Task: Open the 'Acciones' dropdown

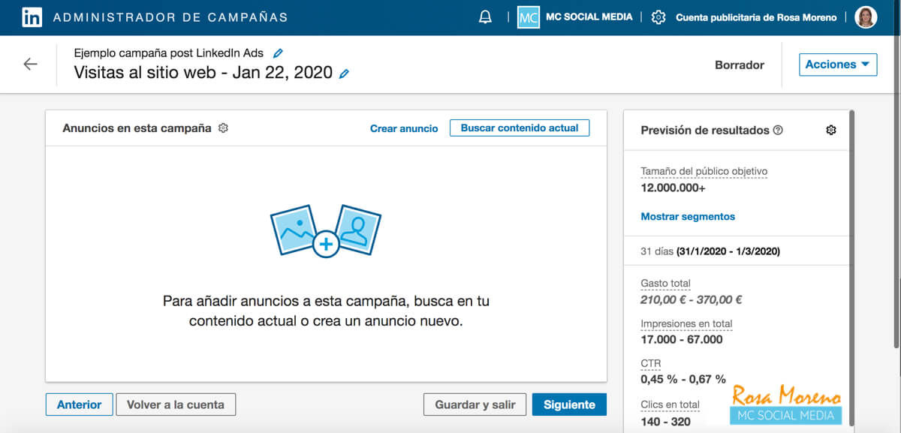Action: 837,65
